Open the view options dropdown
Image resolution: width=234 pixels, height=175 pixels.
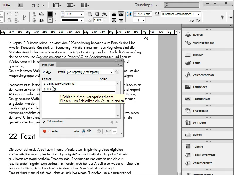[57, 5]
